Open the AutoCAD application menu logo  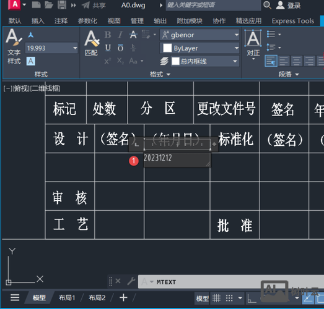(14, 4)
